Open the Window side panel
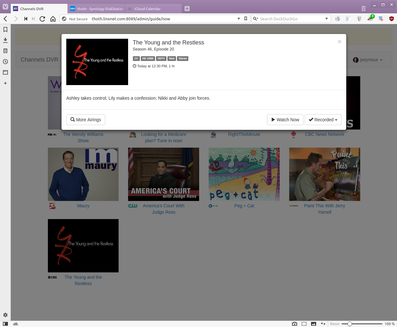Viewport: 397px width, 327px height. click(5, 72)
